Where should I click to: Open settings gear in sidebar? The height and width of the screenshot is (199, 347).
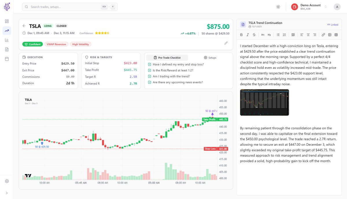7,181
